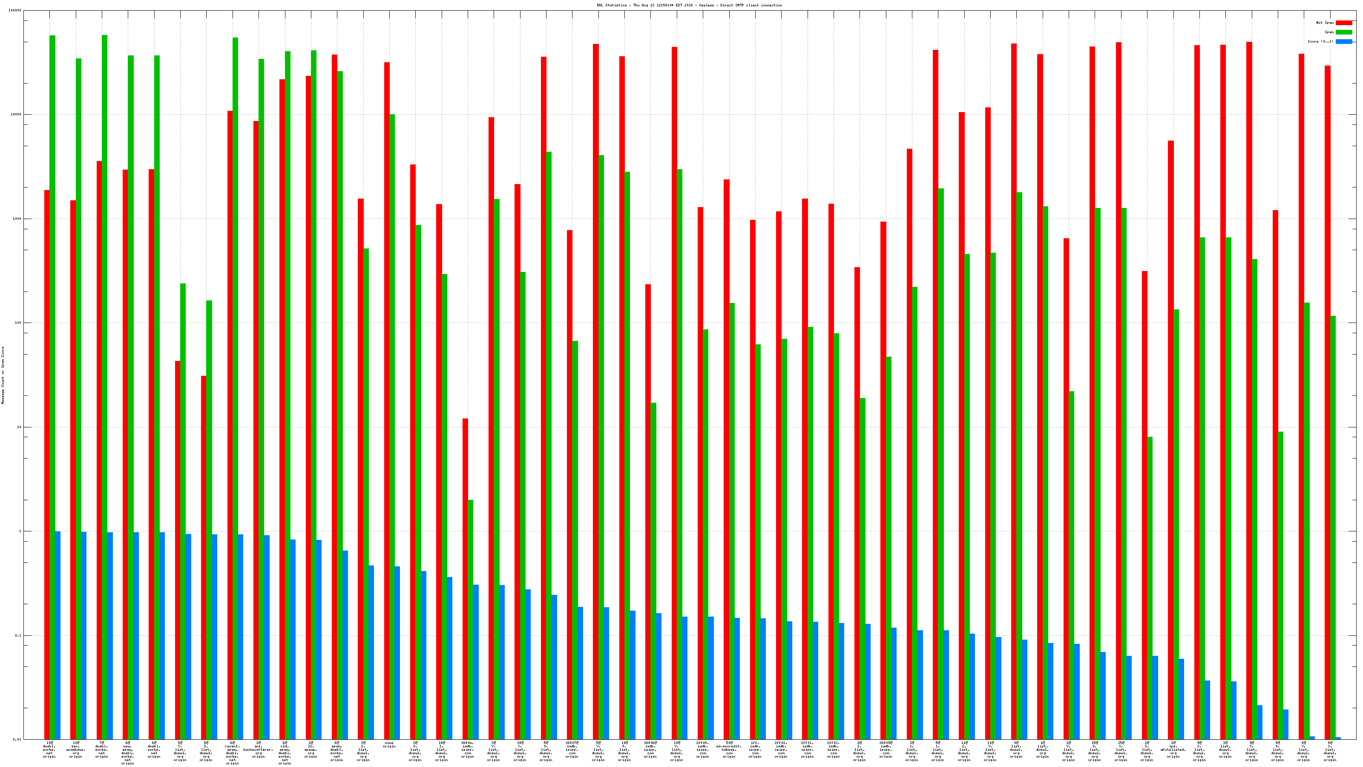Screen dimensions: 1363x767
Task: Click the 100000 y-axis tick label
Action: [x=14, y=11]
